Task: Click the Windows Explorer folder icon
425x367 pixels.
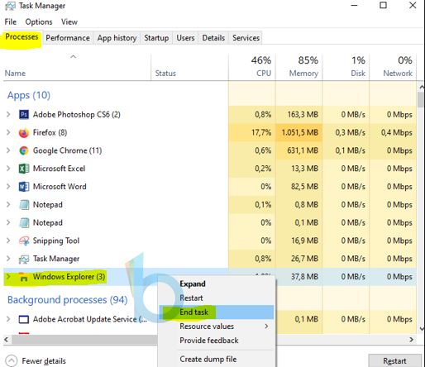Action: (24, 277)
